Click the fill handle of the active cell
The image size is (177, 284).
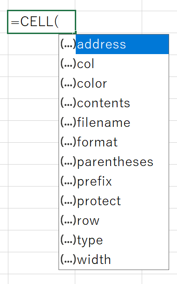coord(75,33)
